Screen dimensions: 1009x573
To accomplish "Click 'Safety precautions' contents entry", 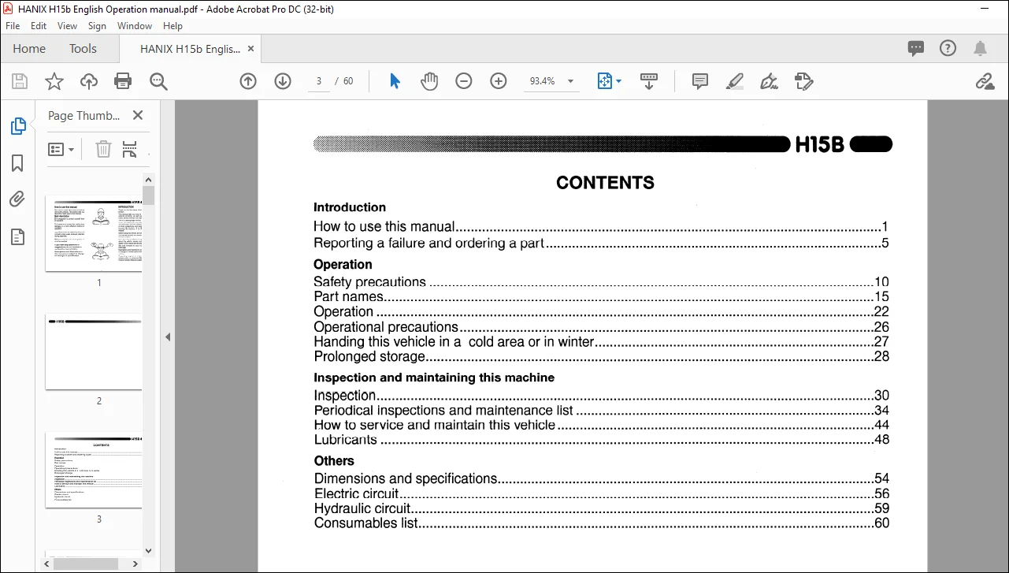I will tap(369, 281).
